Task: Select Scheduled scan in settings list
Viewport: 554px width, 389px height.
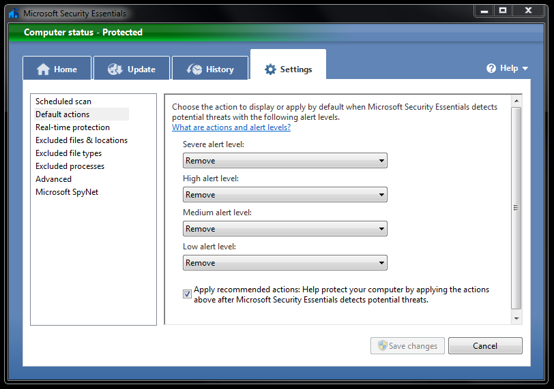Action: coord(63,102)
